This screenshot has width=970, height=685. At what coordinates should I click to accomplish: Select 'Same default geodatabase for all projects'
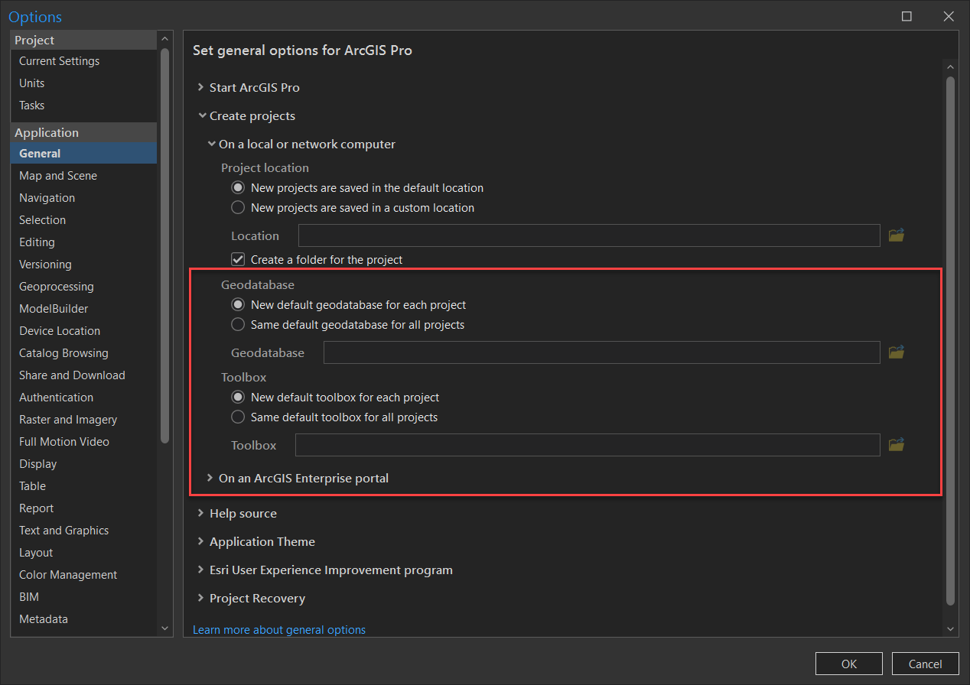point(238,323)
